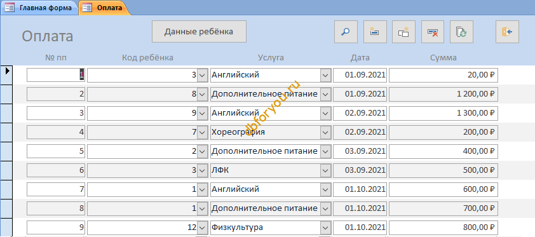Click the Дата column header
This screenshot has height=237, width=535.
(x=360, y=58)
